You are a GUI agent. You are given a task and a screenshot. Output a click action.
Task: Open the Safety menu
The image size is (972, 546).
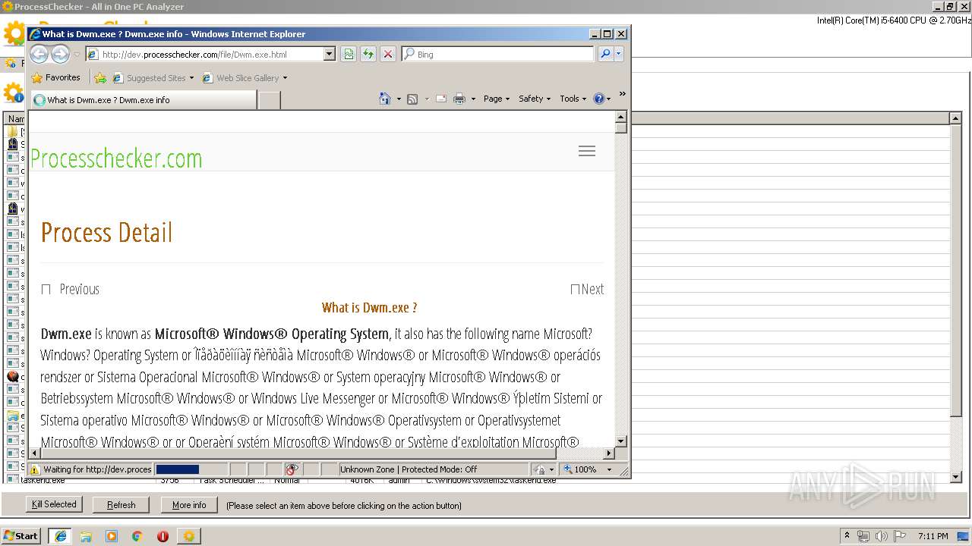click(535, 99)
